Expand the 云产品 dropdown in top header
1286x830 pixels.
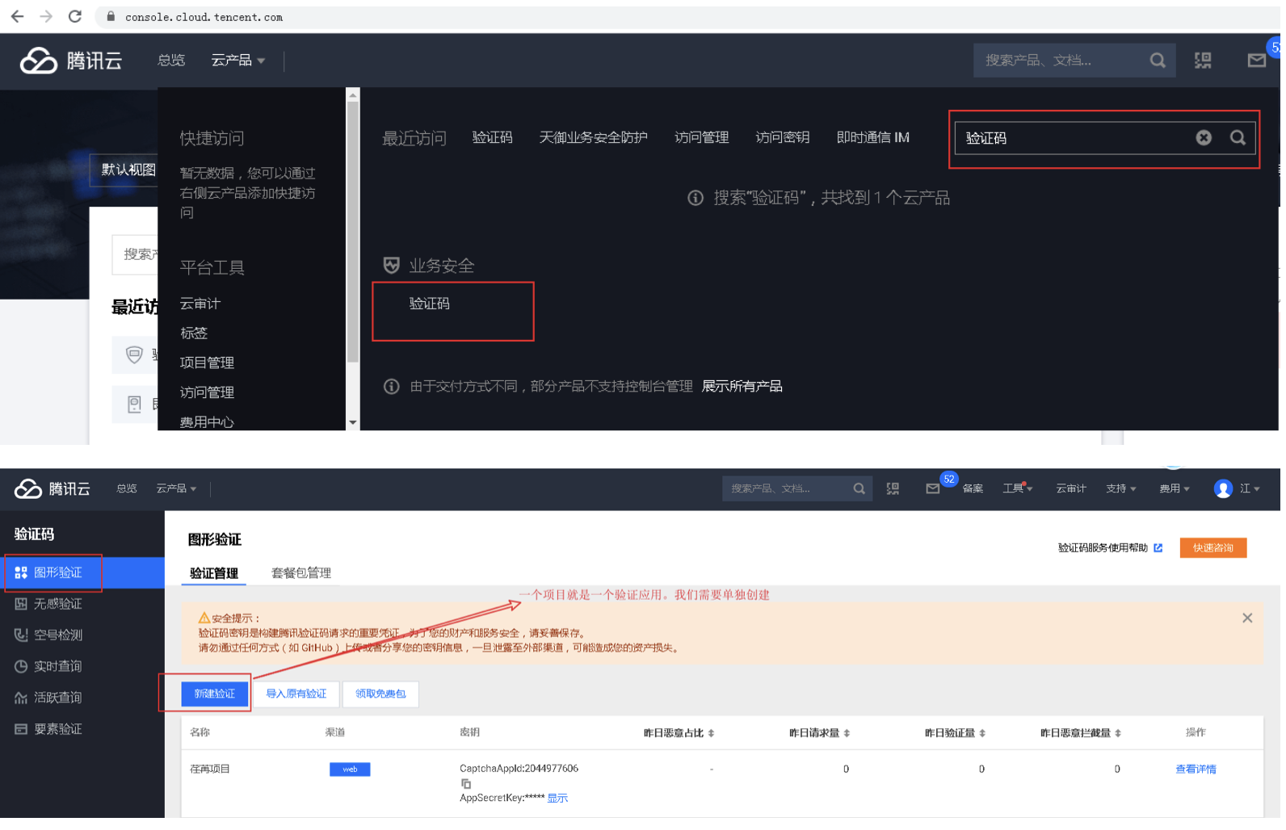(240, 61)
